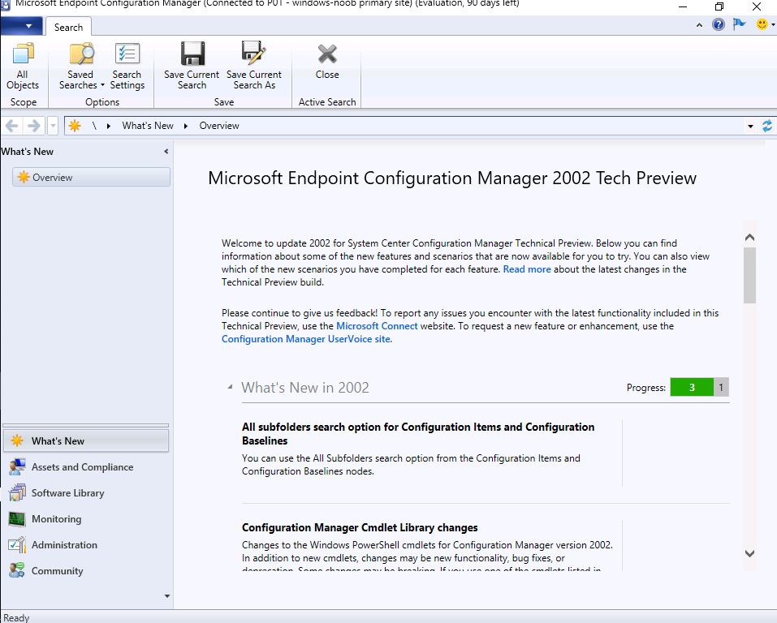Select the Overview node in the tree
777x623 pixels.
[91, 178]
